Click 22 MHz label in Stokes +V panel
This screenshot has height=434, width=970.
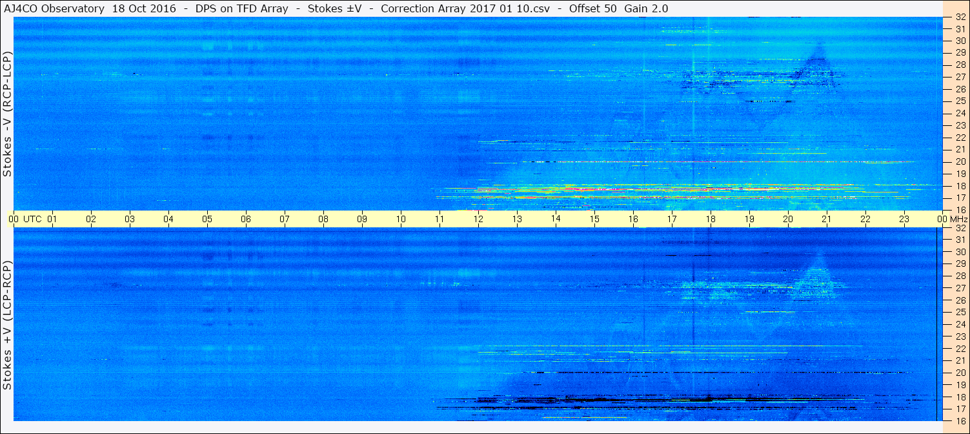pyautogui.click(x=960, y=348)
